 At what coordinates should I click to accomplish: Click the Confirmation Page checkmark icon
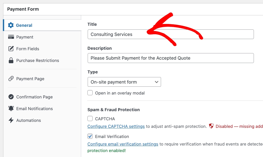pos(11,97)
